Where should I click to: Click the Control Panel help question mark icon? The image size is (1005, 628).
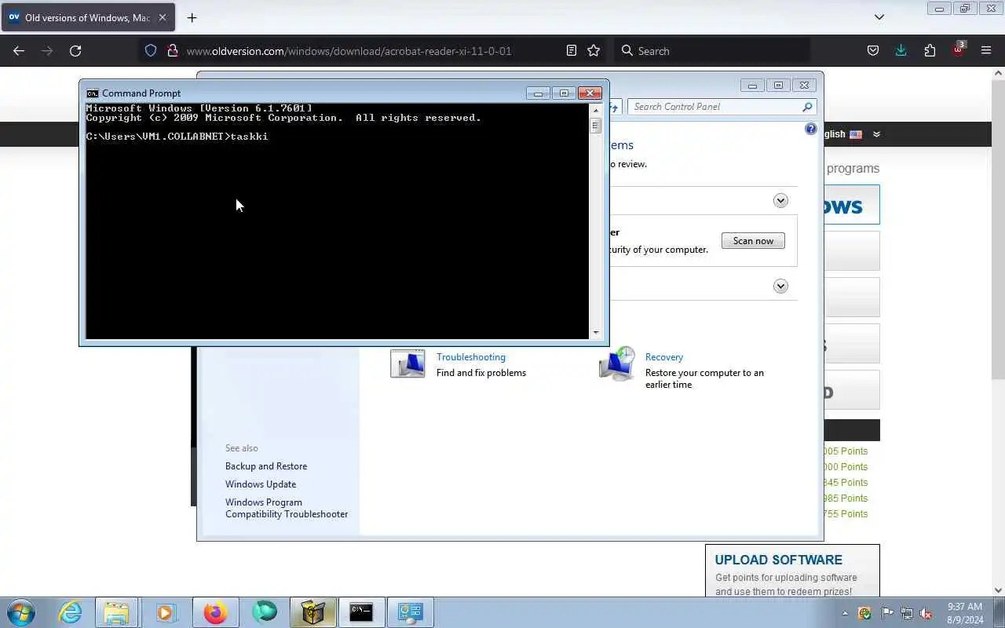pyautogui.click(x=811, y=129)
